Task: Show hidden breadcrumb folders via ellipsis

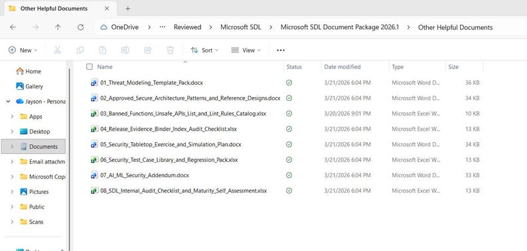Action: pos(163,27)
